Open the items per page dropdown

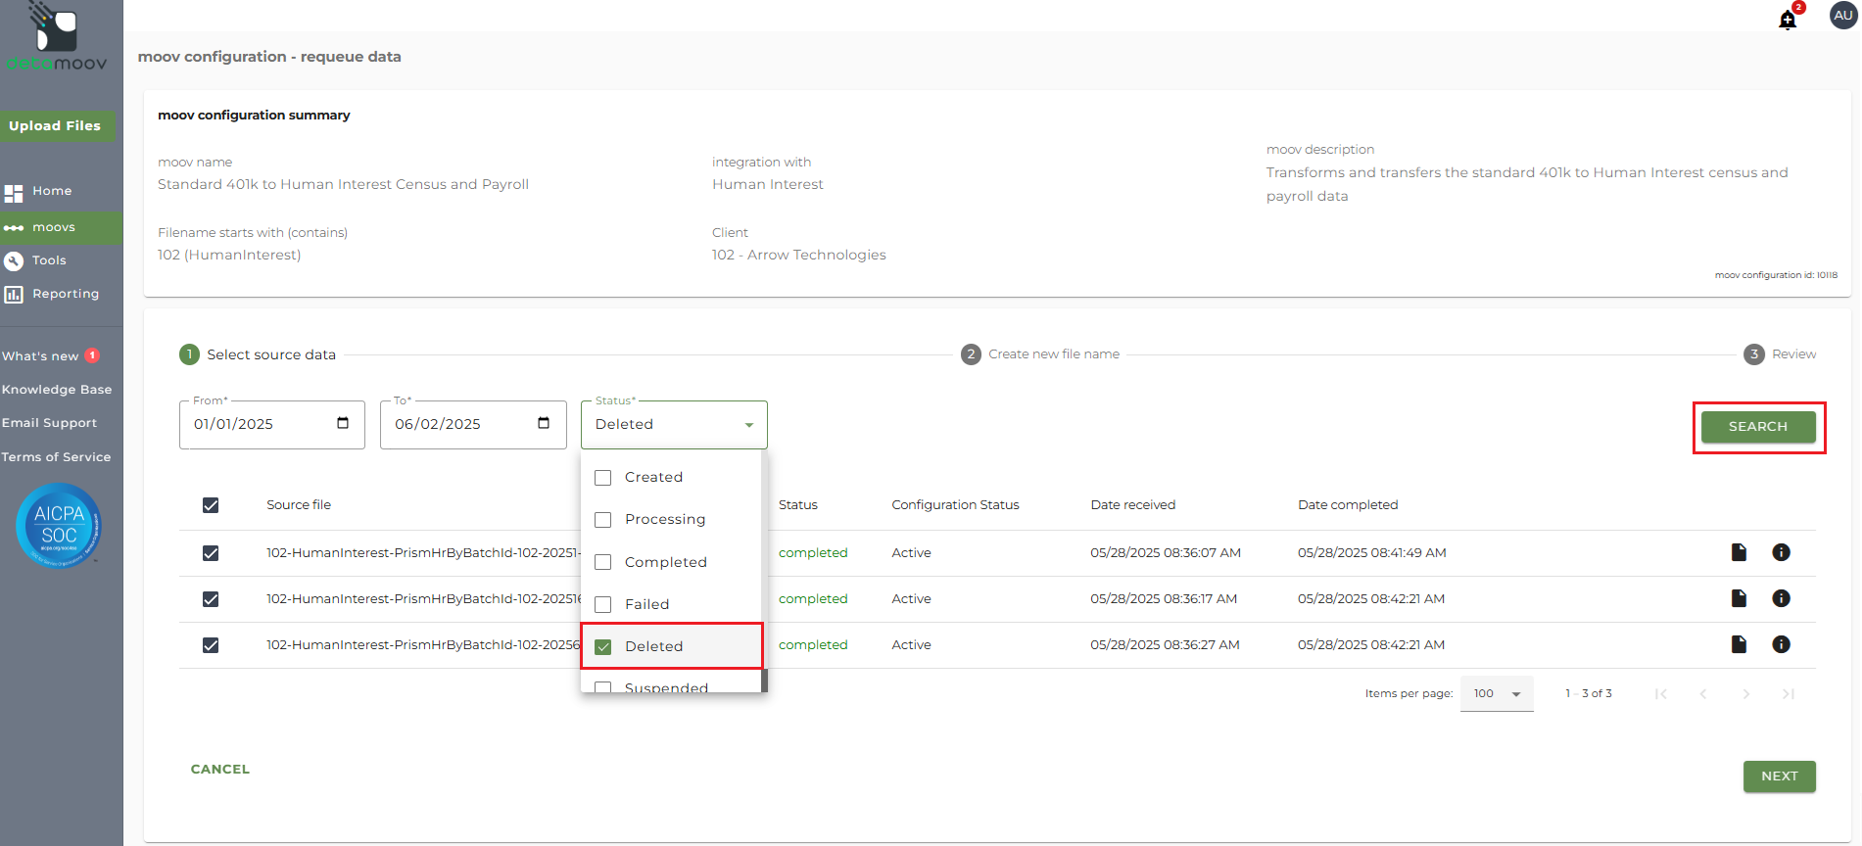(1497, 693)
